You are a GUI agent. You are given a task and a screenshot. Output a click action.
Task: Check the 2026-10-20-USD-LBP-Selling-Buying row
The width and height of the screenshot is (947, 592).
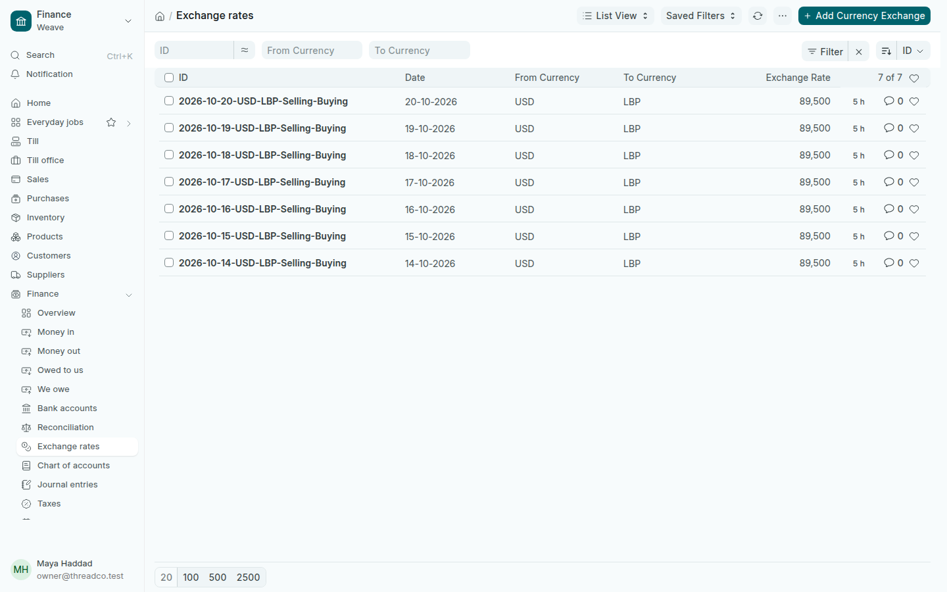(x=169, y=101)
